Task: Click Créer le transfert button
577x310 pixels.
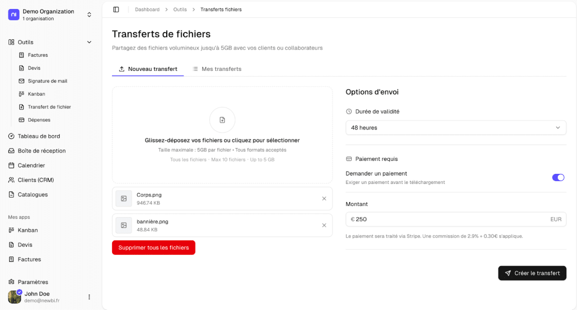Action: 532,273
